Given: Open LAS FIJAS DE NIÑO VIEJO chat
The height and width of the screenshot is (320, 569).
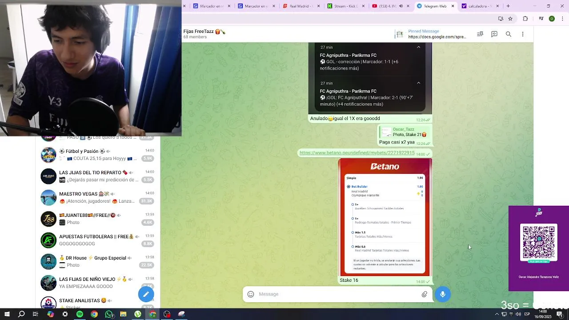Looking at the screenshot, I should (x=98, y=283).
